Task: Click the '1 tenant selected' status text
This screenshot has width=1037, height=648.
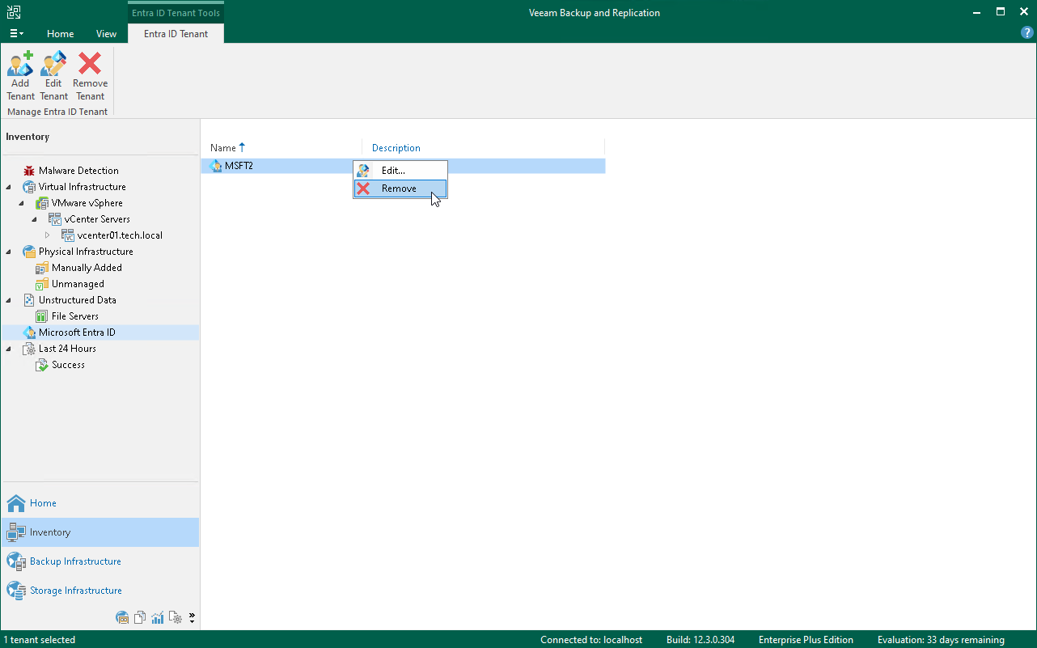Action: (40, 640)
